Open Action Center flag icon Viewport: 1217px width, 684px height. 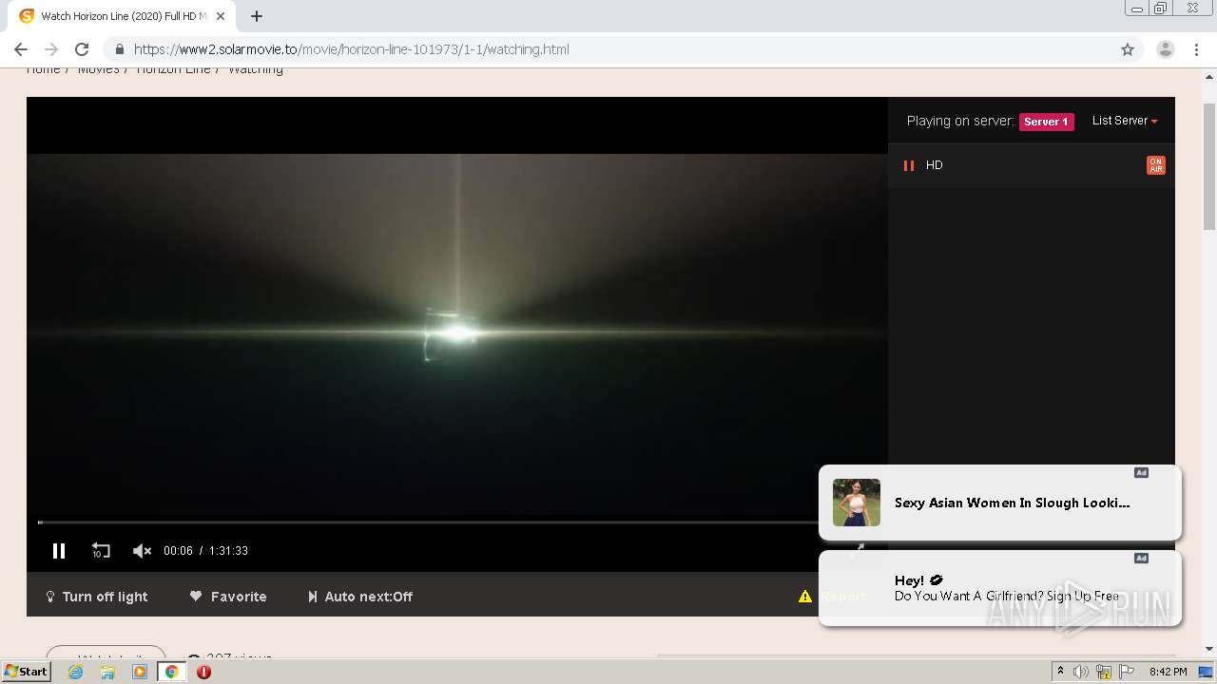click(x=1127, y=672)
